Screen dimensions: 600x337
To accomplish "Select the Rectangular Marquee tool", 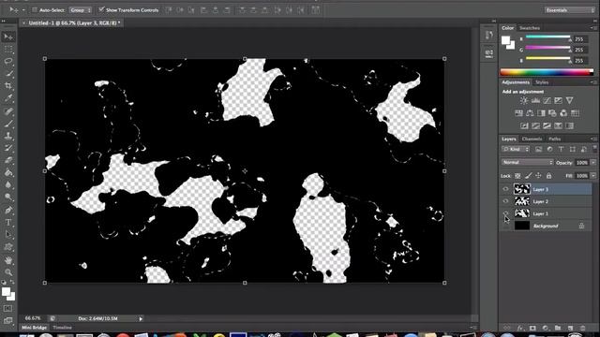I will [8, 50].
